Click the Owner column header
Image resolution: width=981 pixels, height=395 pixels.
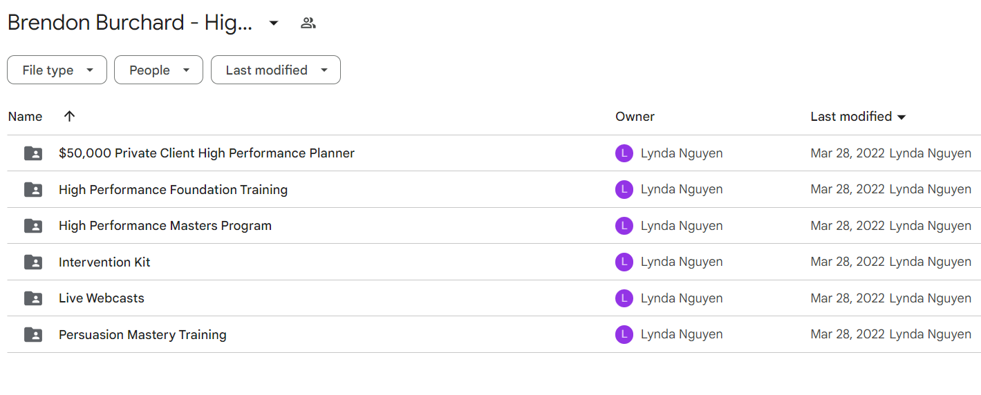[635, 117]
